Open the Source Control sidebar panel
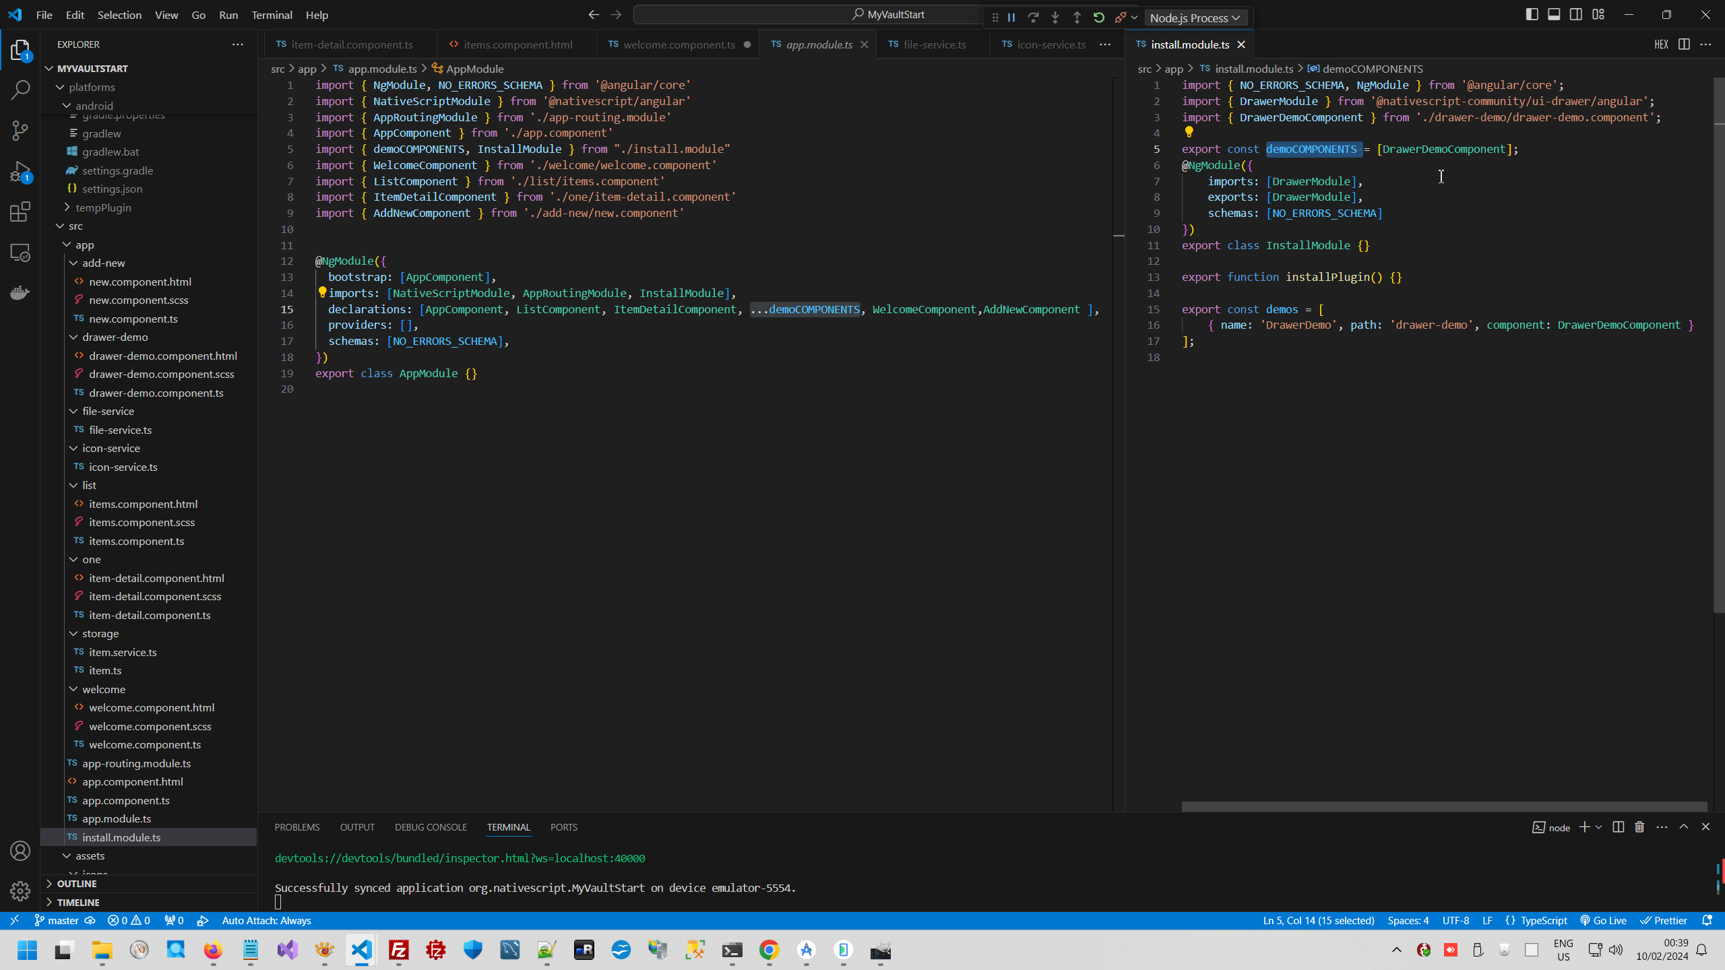This screenshot has width=1725, height=970. tap(20, 131)
